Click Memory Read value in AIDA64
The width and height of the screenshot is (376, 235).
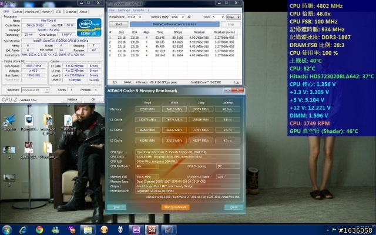pyautogui.click(x=147, y=109)
